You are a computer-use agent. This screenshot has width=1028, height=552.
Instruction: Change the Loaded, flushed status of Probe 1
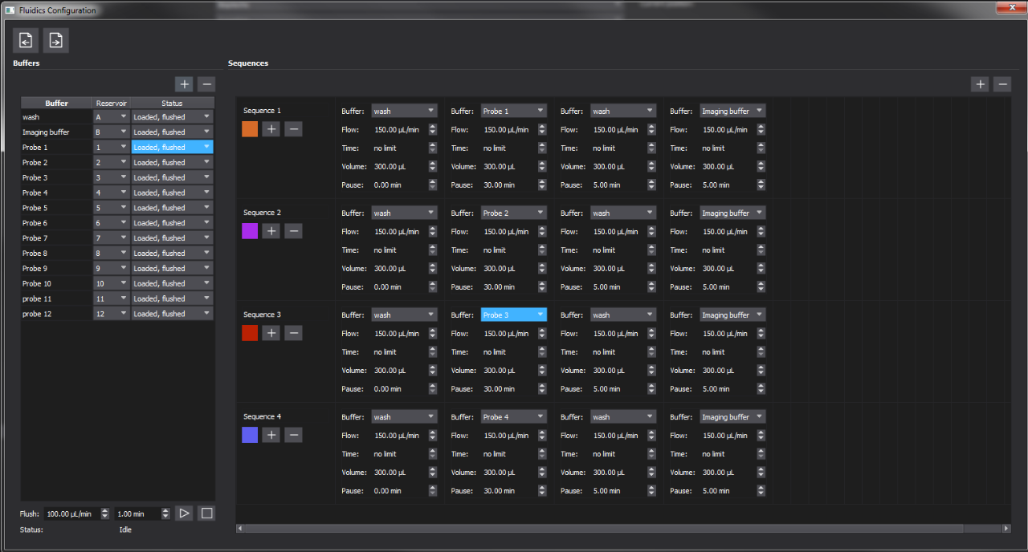click(172, 147)
